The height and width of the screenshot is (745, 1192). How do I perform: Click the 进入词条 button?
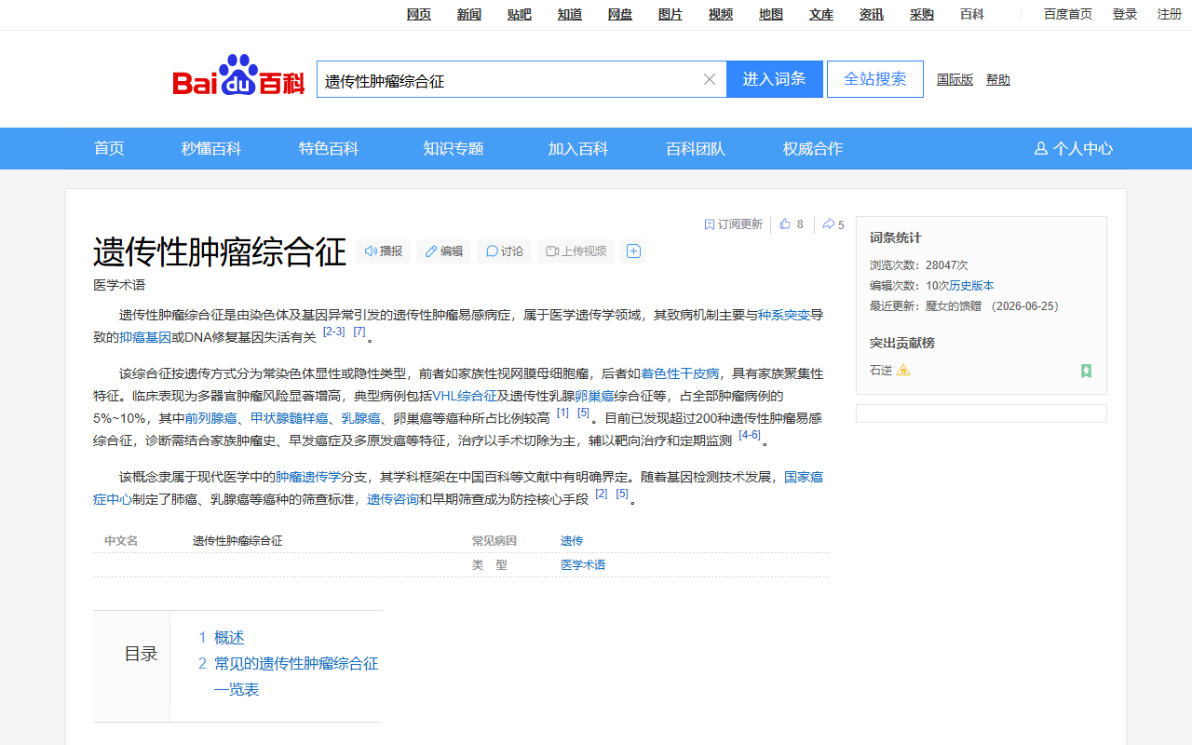[775, 79]
